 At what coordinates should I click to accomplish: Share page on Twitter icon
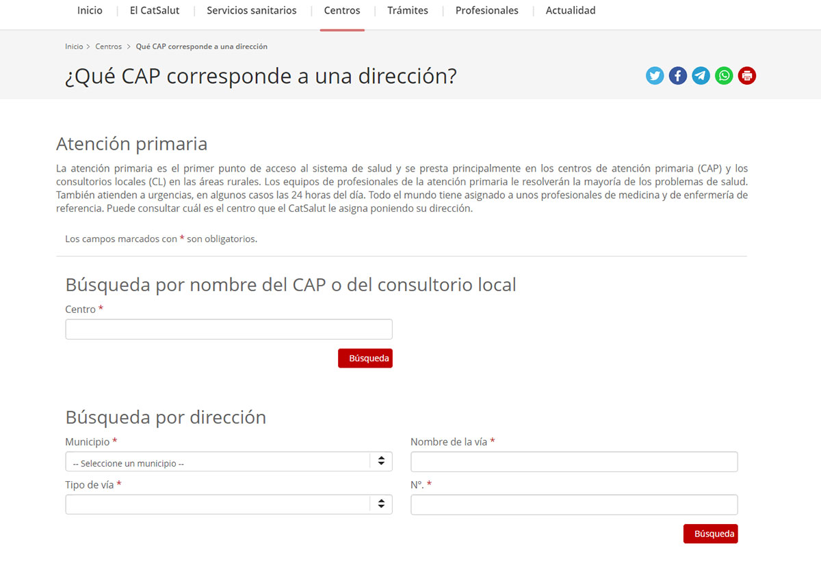pos(655,76)
